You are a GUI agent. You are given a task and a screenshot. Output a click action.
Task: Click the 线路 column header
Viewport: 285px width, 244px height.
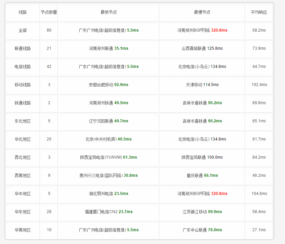tap(23, 12)
